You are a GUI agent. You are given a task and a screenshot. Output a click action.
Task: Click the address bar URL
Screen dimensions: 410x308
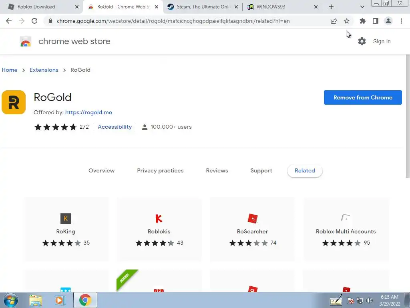tap(173, 21)
